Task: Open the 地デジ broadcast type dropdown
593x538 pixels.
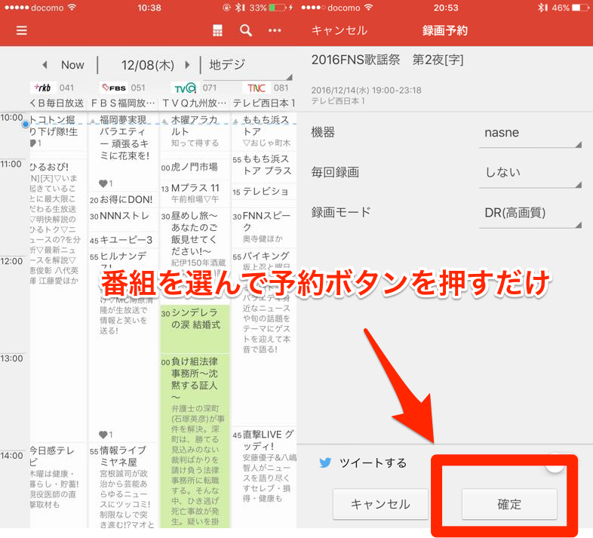Action: pos(247,67)
